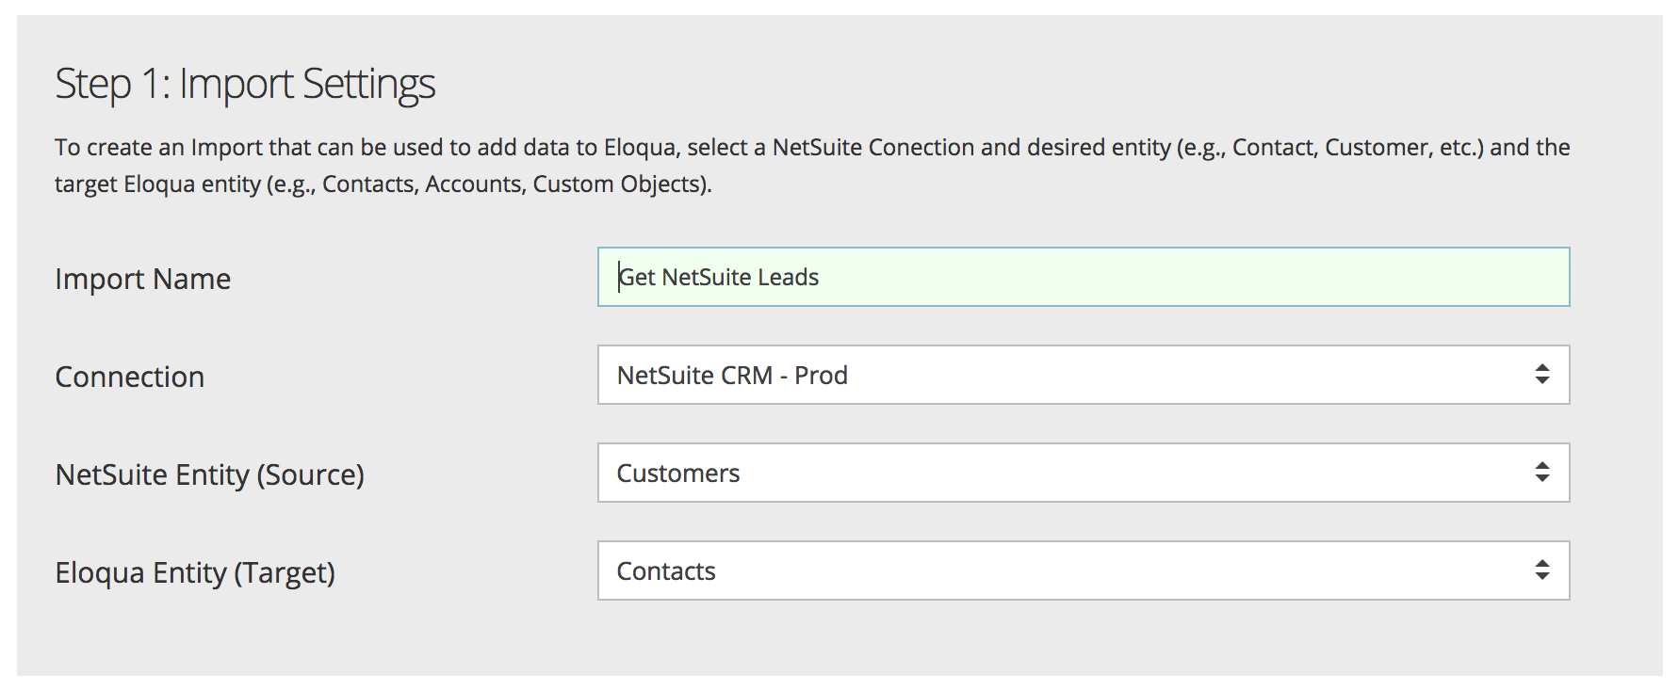Click the arrows icon in the Contacts dropdown

[1542, 570]
